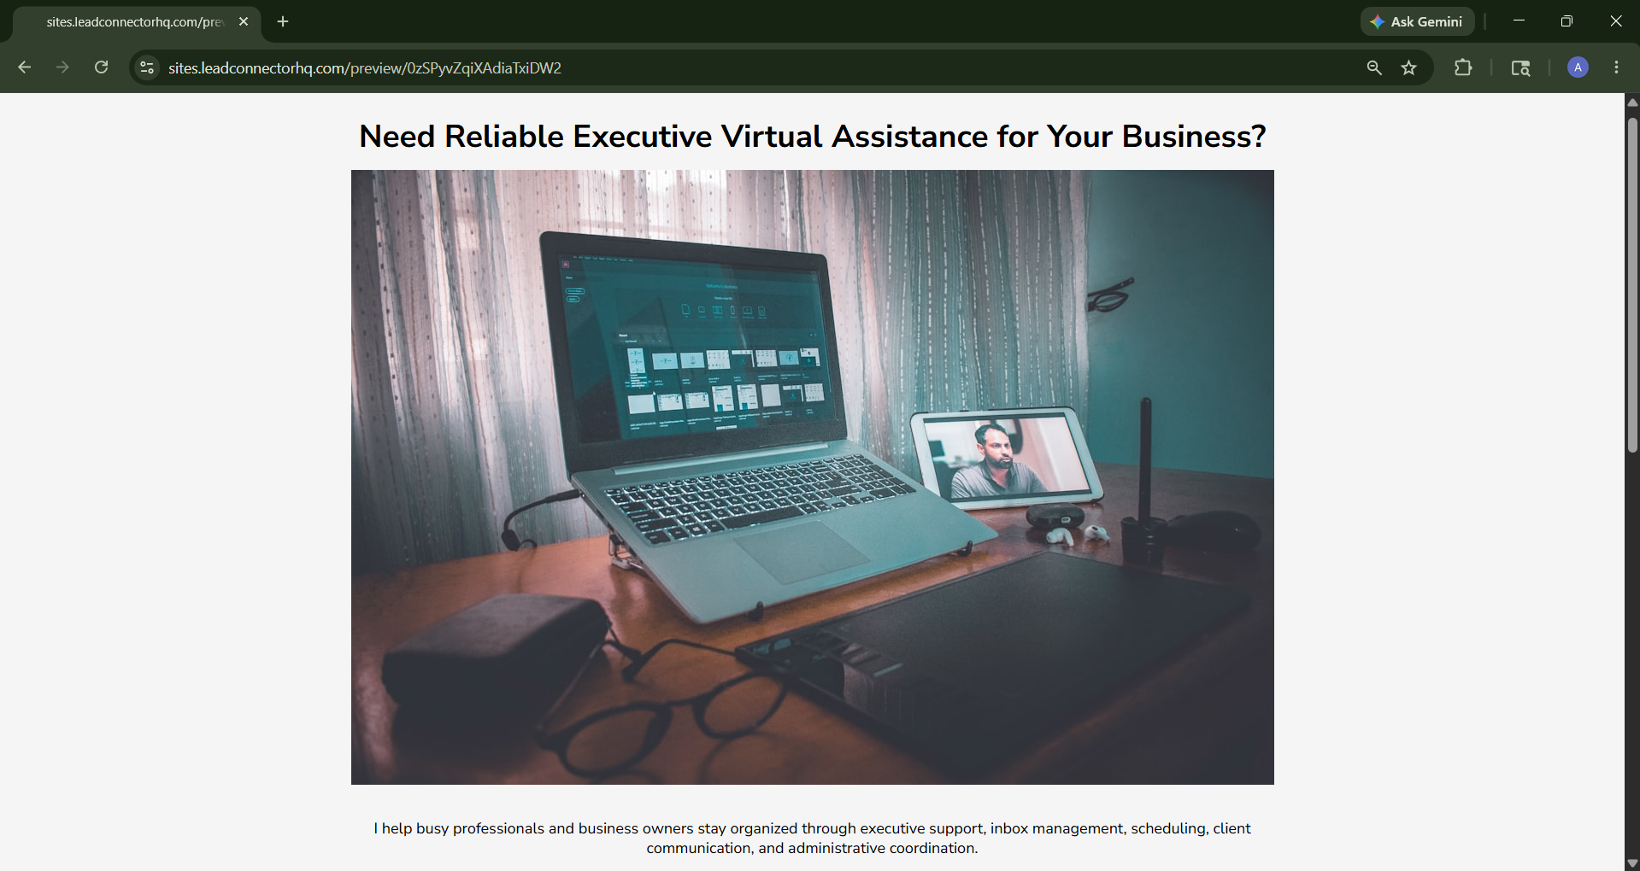Image resolution: width=1640 pixels, height=871 pixels.
Task: Minimize the browser window
Action: [x=1519, y=21]
